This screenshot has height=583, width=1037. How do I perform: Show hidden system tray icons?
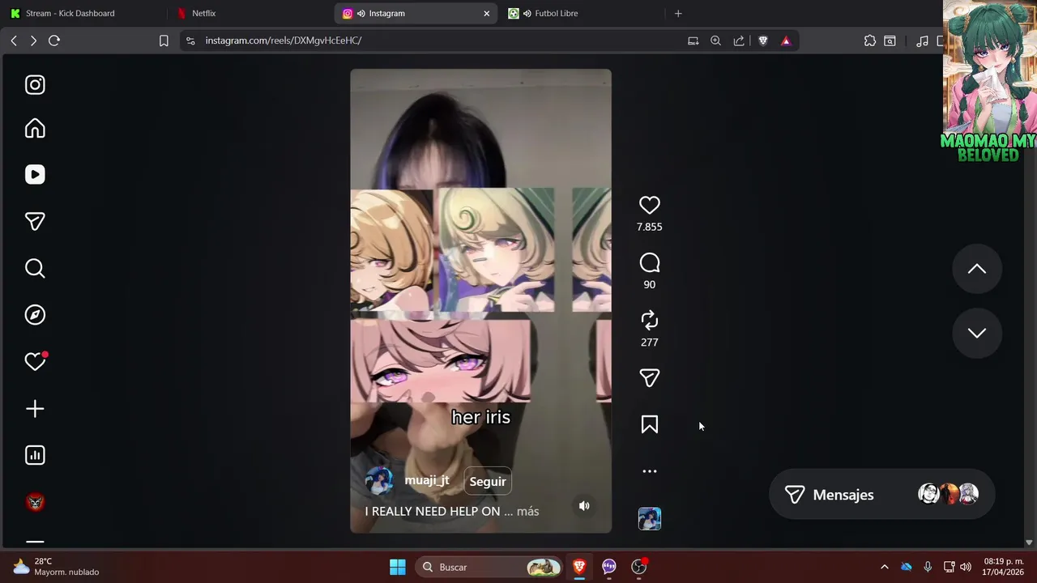[x=884, y=567]
